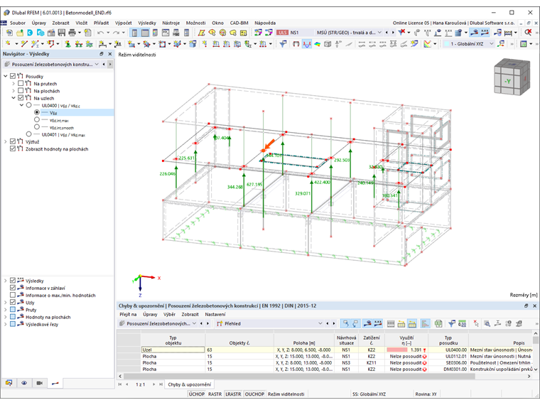Click the solid render cube icon
Viewport: 540px width, 405px height.
pos(328,44)
